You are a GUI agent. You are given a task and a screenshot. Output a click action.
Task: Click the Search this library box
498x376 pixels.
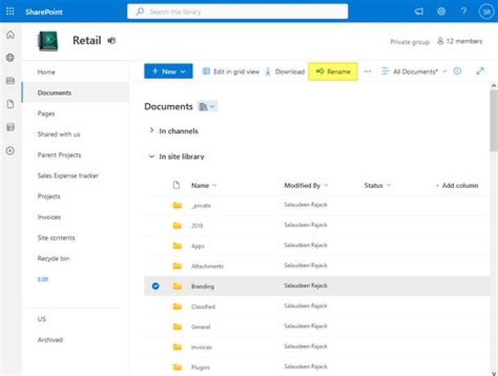(x=237, y=11)
